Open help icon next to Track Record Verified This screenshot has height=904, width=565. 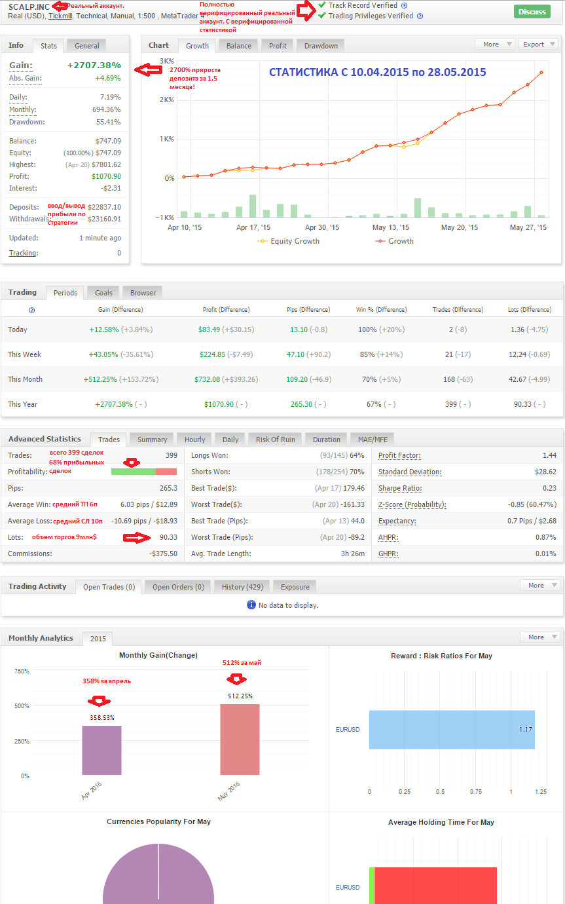[404, 5]
